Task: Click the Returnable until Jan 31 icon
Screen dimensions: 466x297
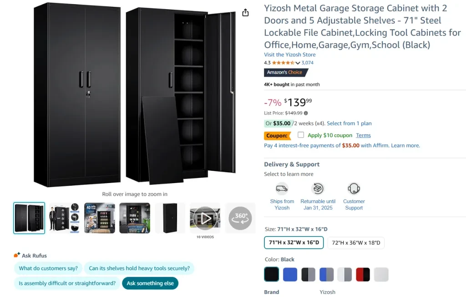Action: [x=318, y=189]
